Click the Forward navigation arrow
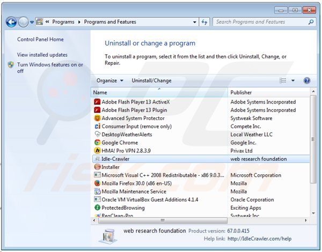The height and width of the screenshot is (252, 322). tap(23, 22)
